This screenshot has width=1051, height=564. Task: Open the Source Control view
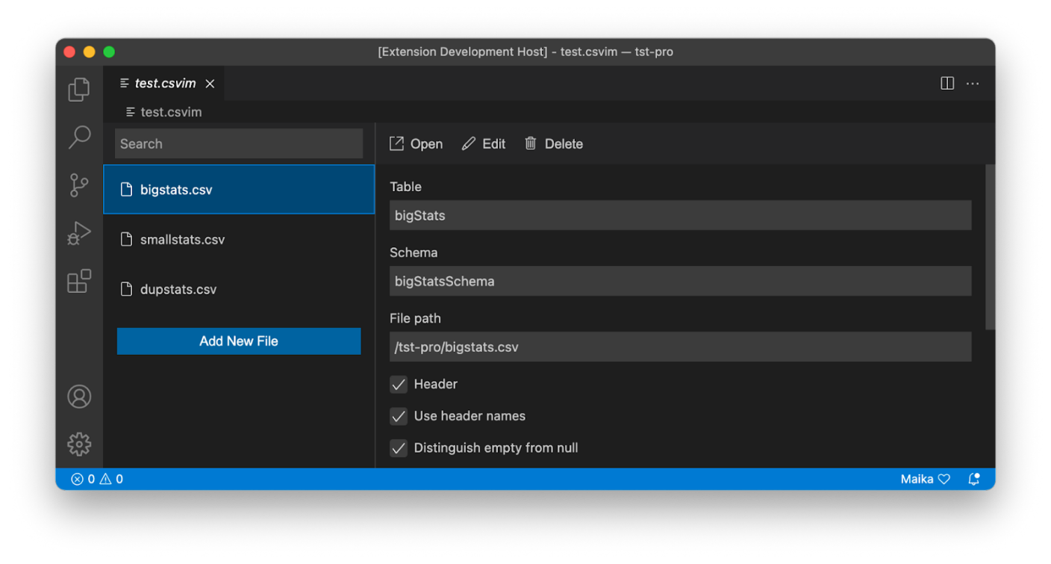pos(79,185)
